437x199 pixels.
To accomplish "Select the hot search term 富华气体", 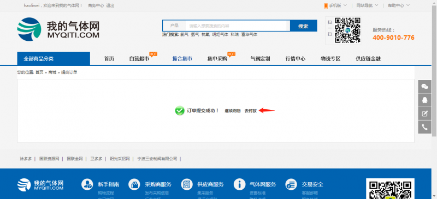I will [x=250, y=35].
